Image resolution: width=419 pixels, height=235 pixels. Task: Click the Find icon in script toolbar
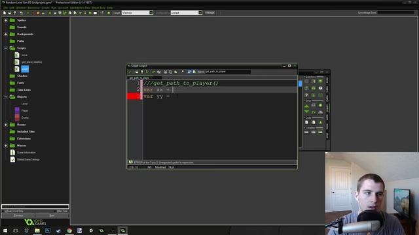[x=183, y=72]
